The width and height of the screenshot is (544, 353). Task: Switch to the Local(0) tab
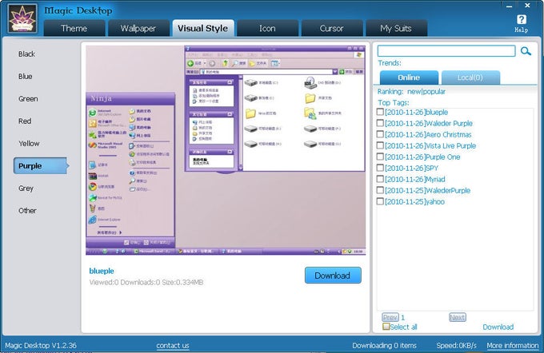click(470, 77)
